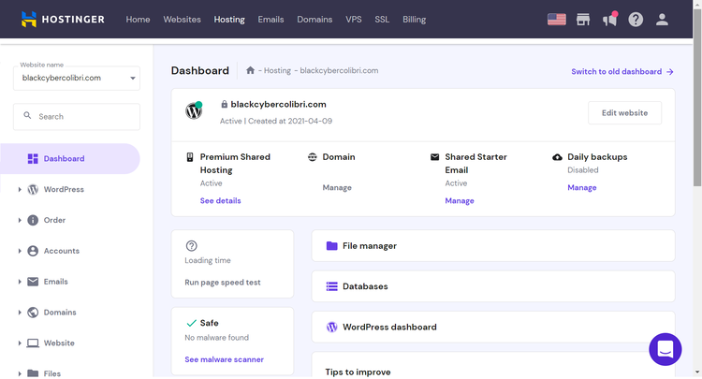
Task: Click the Emails envelope icon in sidebar
Action: [x=33, y=282]
